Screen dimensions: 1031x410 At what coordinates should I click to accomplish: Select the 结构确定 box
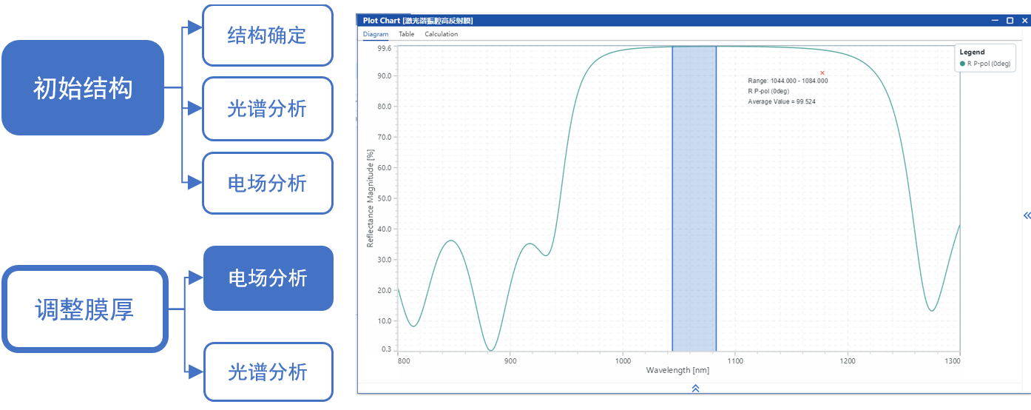(267, 36)
